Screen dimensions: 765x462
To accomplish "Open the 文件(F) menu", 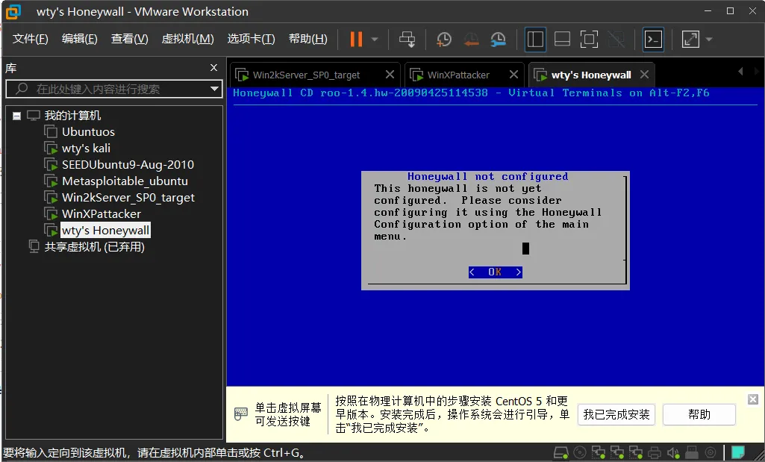I will [x=31, y=39].
